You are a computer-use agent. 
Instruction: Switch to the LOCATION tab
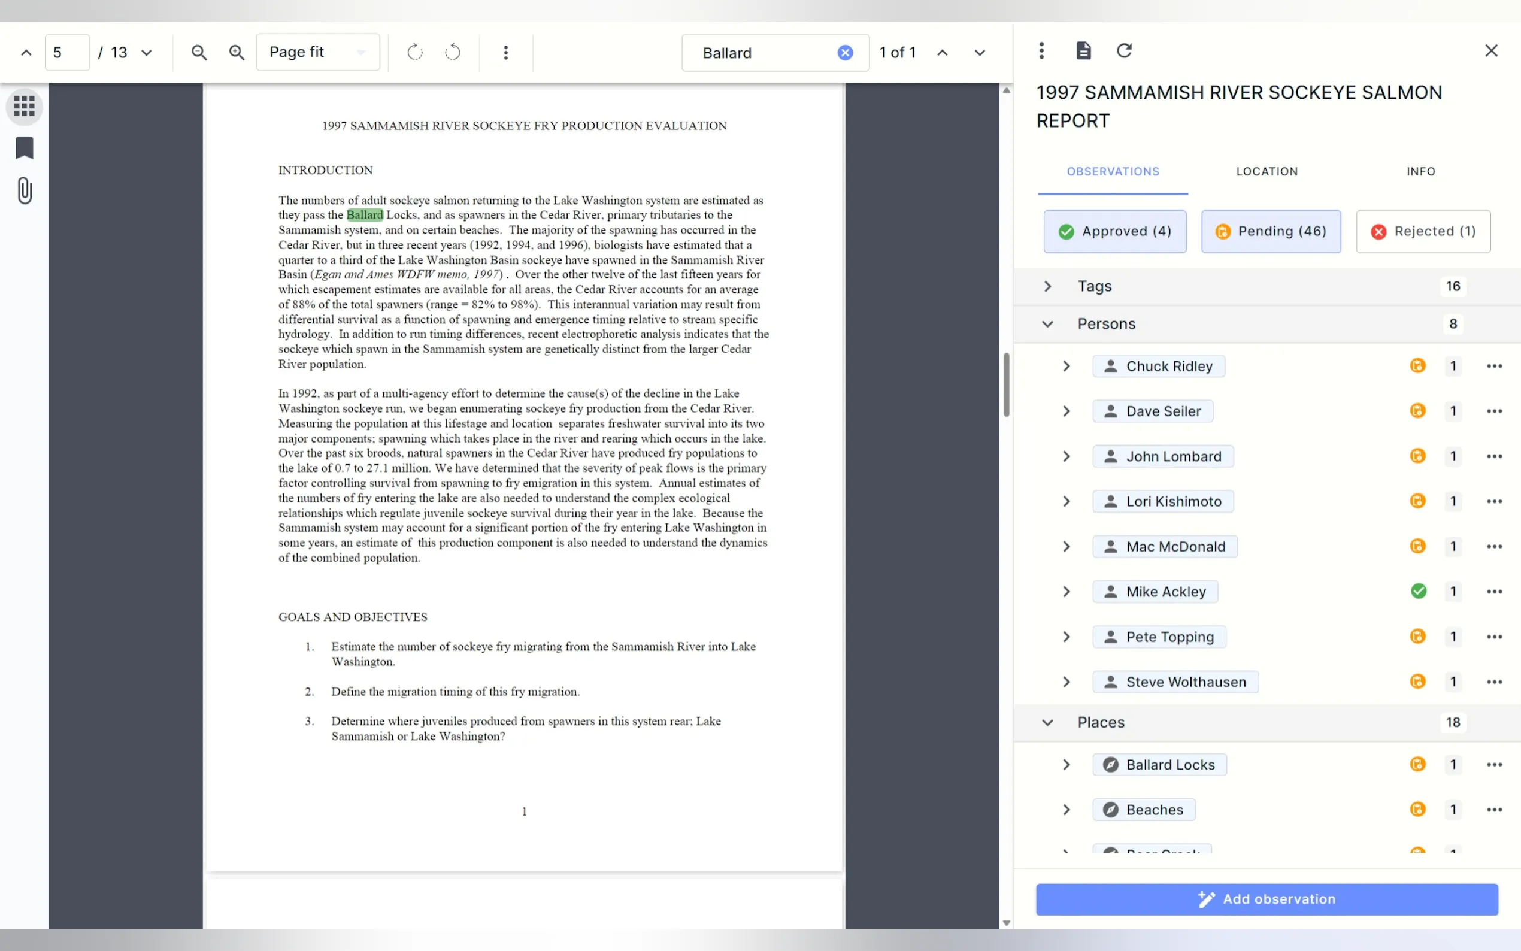click(1267, 172)
